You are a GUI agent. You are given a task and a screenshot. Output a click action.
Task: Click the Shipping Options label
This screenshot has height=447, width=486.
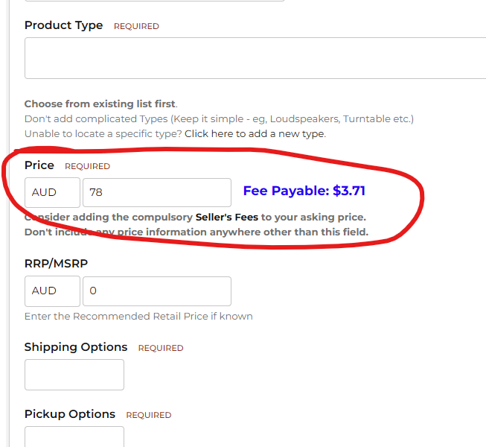pos(76,347)
